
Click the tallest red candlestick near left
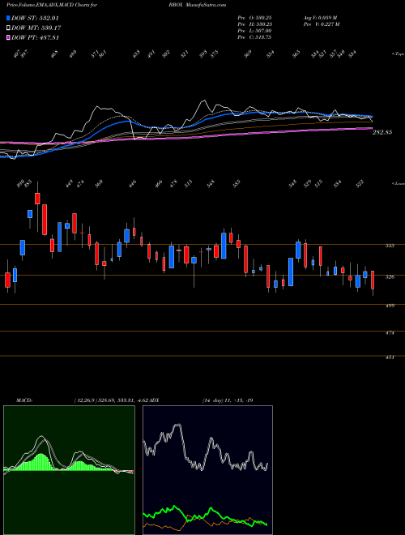click(x=45, y=220)
